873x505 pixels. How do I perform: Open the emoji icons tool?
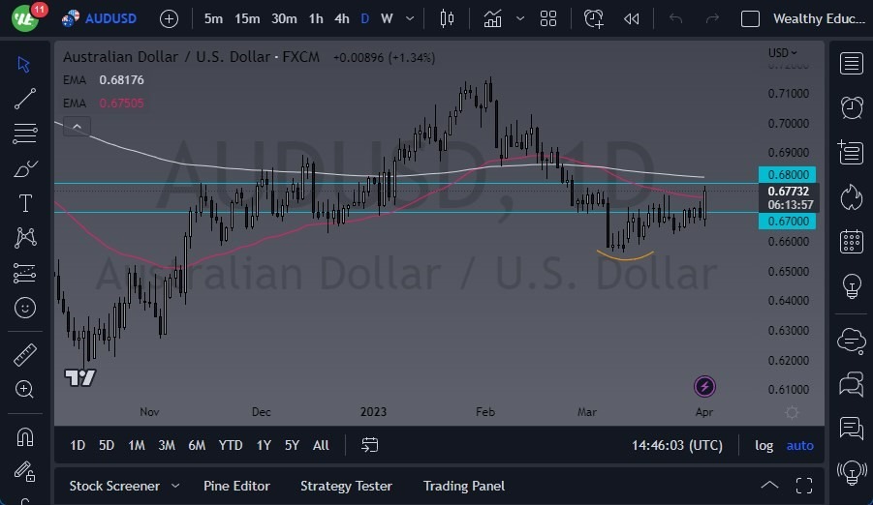point(25,308)
